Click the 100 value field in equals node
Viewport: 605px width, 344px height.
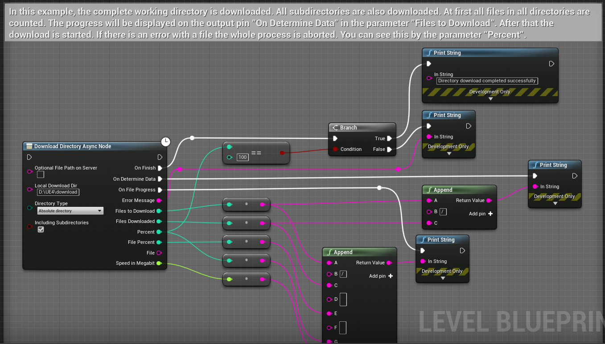point(243,157)
